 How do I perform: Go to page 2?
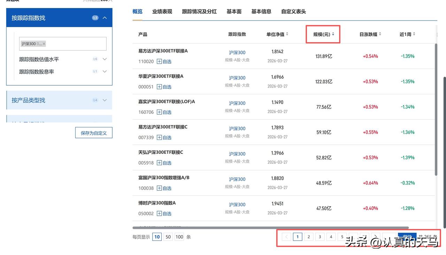click(x=309, y=237)
